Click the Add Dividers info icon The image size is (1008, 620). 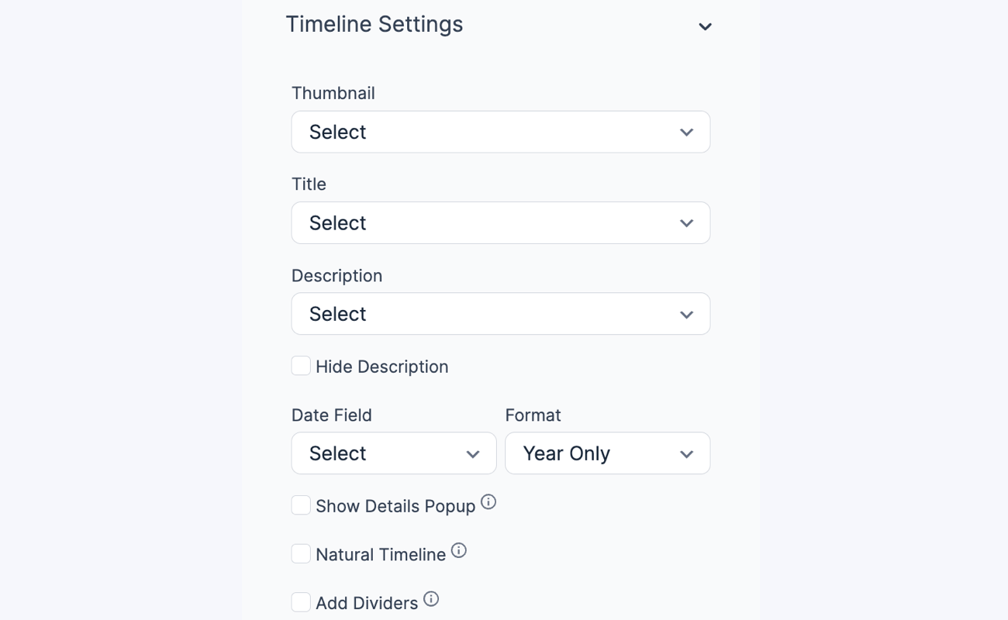coord(431,598)
